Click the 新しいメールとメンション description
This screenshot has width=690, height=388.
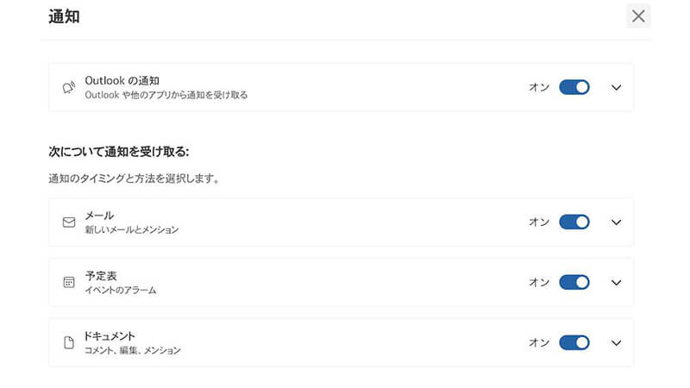tap(132, 230)
